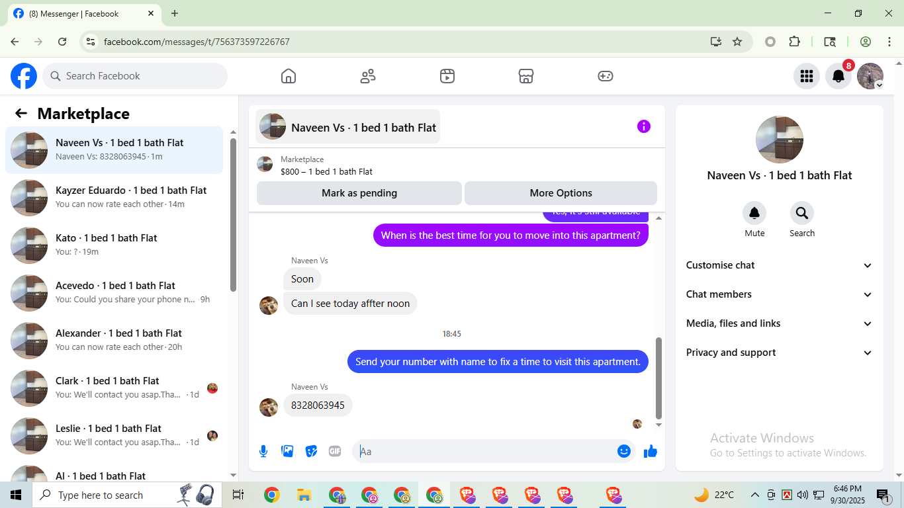
Task: Open the browser Extensions puzzle icon
Action: coord(795,42)
